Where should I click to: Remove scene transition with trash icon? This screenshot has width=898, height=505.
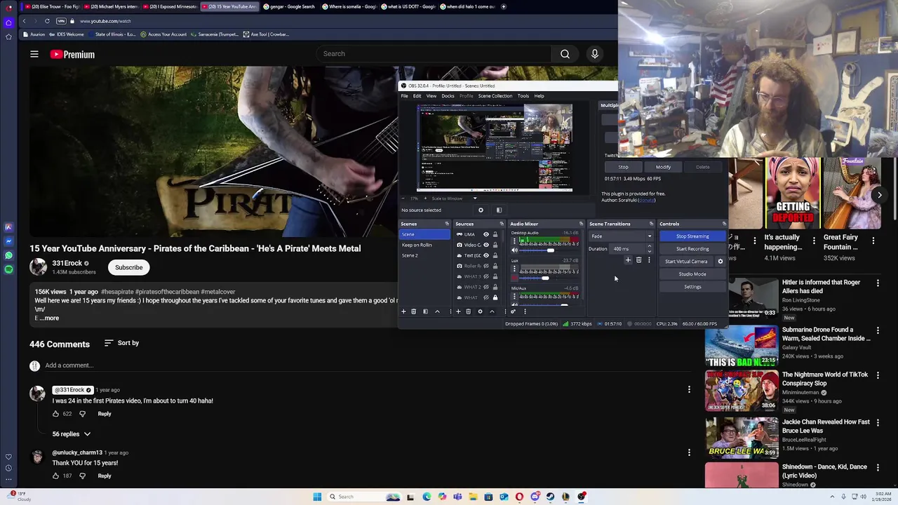click(638, 260)
